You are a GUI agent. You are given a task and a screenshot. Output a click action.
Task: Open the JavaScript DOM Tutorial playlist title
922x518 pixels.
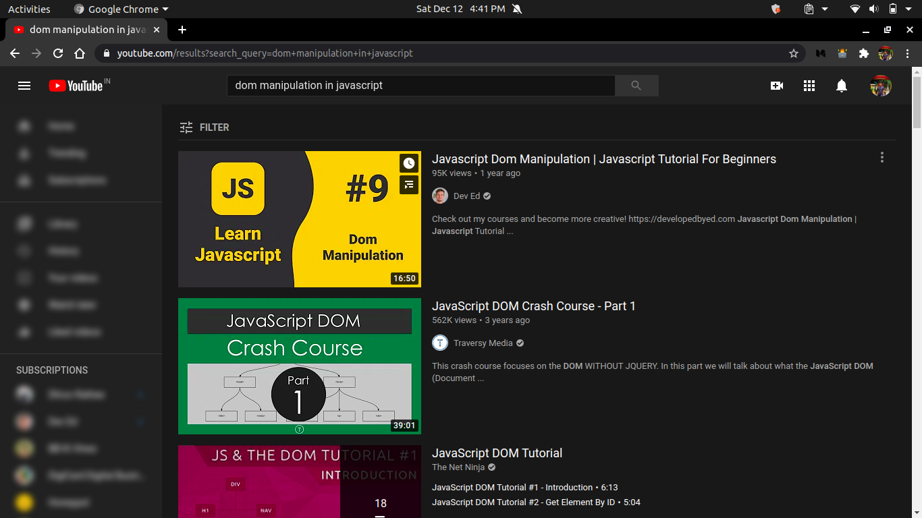point(497,453)
